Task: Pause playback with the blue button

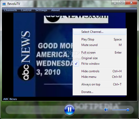Action: (69, 110)
